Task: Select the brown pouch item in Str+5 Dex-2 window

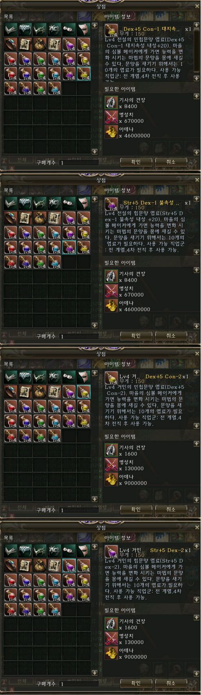Action: (40, 565)
